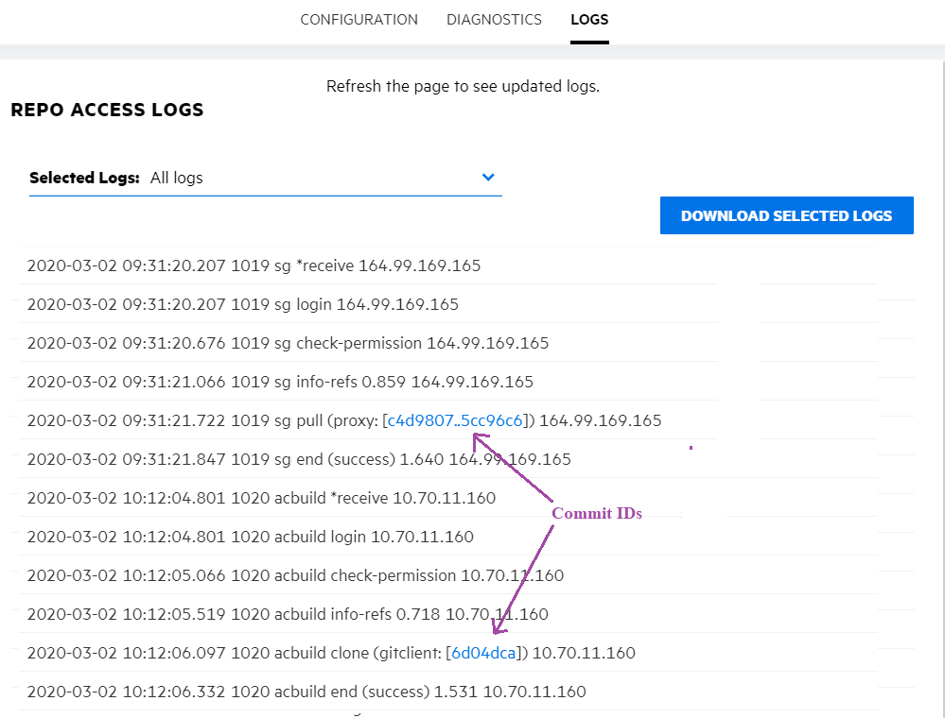The height and width of the screenshot is (718, 945).
Task: Click the acbuild *receive log entry
Action: [261, 498]
